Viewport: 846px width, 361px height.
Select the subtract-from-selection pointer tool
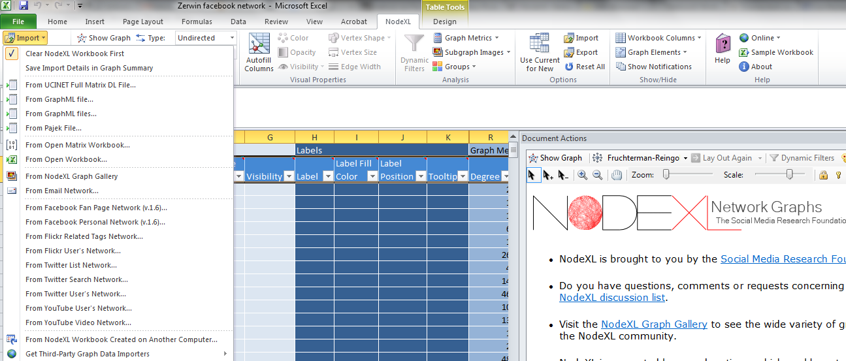point(562,175)
